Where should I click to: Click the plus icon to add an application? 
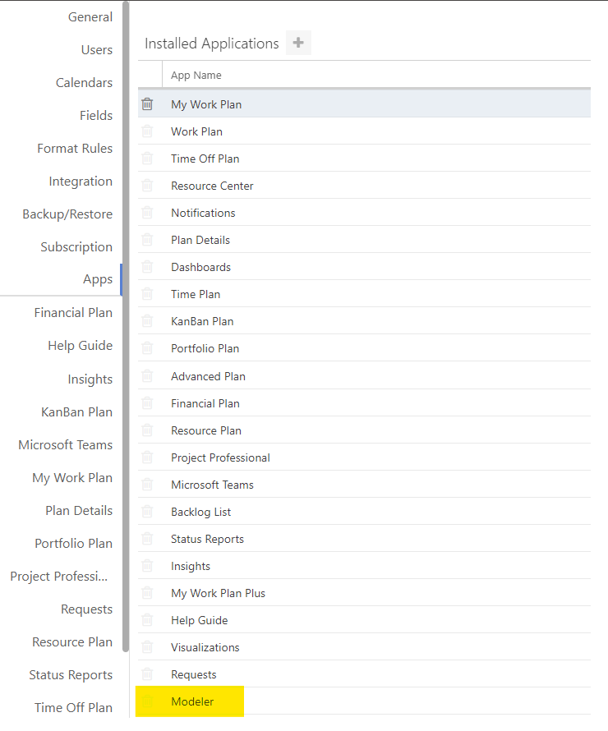(298, 43)
